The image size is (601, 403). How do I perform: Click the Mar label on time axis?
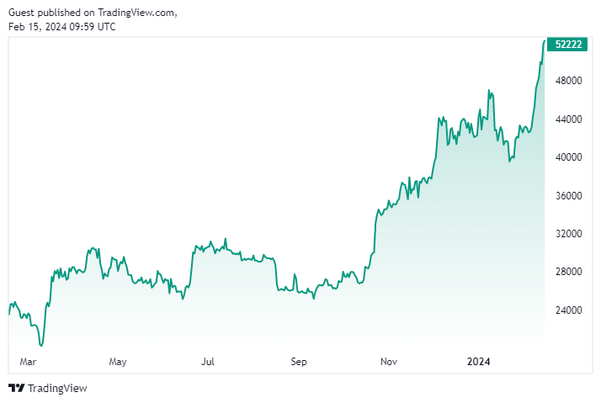click(28, 362)
